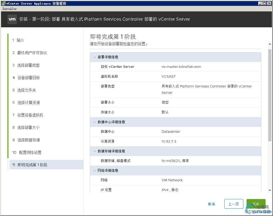Maximize the installer window
The width and height of the screenshot is (273, 216).
click(x=264, y=3)
